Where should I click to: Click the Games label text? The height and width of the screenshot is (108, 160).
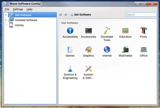[x=70, y=55]
